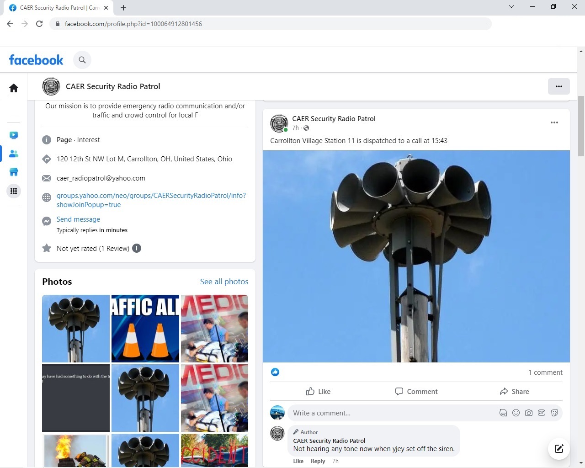This screenshot has width=585, height=468.
Task: Open the post's three-dot options menu
Action: pos(554,122)
